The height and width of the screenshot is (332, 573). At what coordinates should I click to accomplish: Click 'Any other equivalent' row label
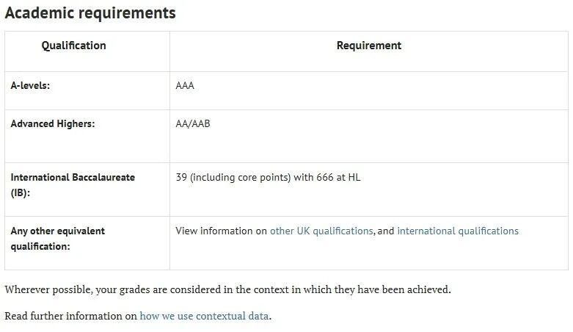pos(57,231)
